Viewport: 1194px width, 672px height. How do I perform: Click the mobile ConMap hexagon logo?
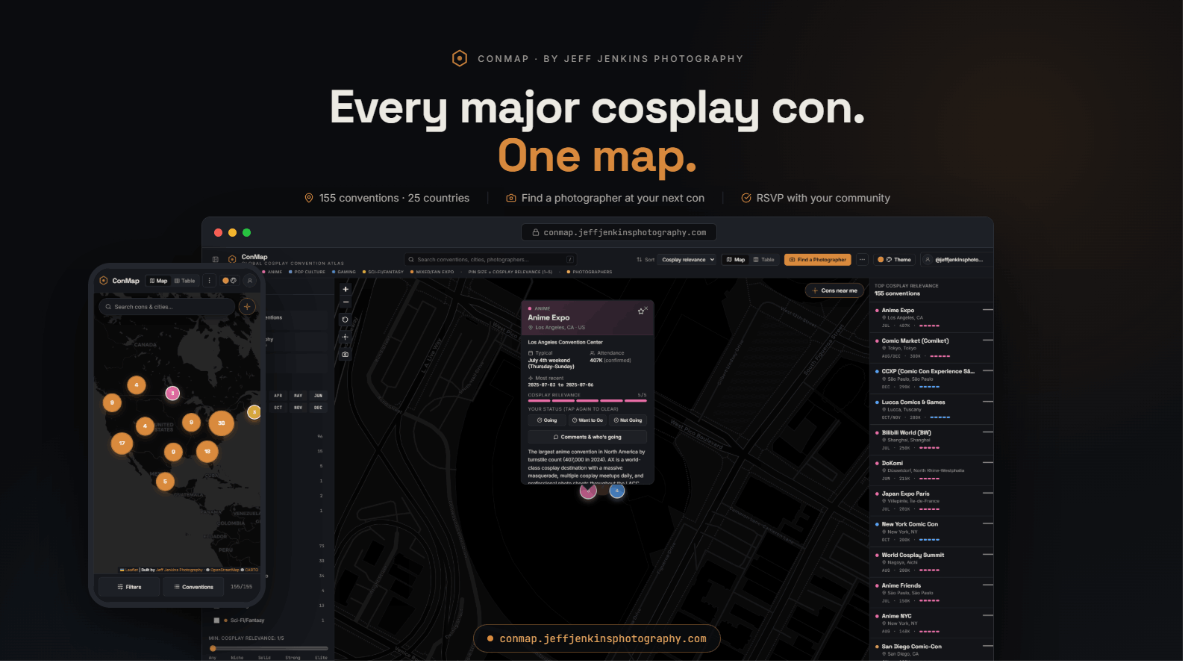pos(104,281)
